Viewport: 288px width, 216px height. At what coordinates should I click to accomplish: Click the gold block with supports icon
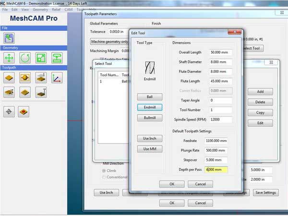[x=9, y=92]
